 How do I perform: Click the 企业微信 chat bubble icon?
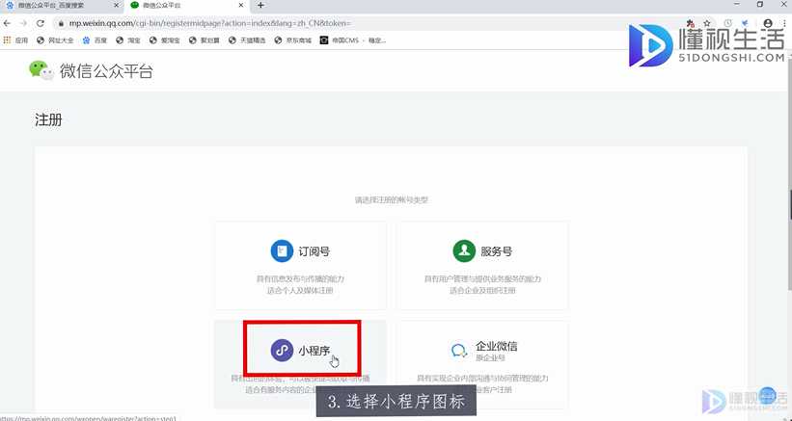pyautogui.click(x=461, y=351)
